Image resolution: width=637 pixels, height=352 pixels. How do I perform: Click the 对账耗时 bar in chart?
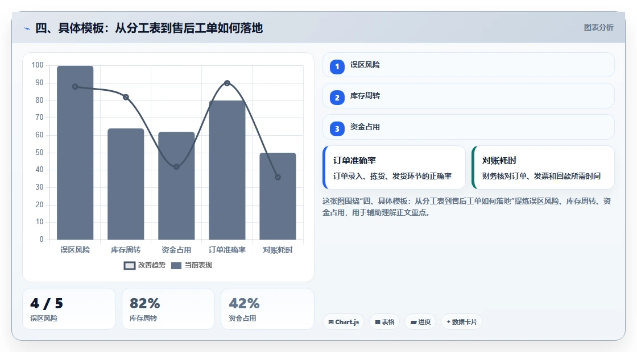click(278, 196)
